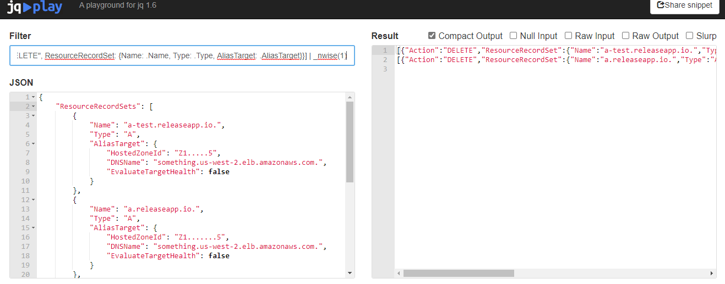
Task: Click the JSON editor vertical scrollbar thumb
Action: point(350,141)
